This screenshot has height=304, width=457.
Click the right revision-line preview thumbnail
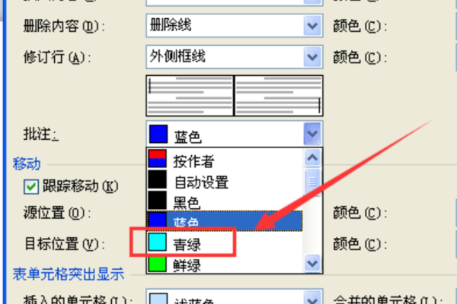279,96
